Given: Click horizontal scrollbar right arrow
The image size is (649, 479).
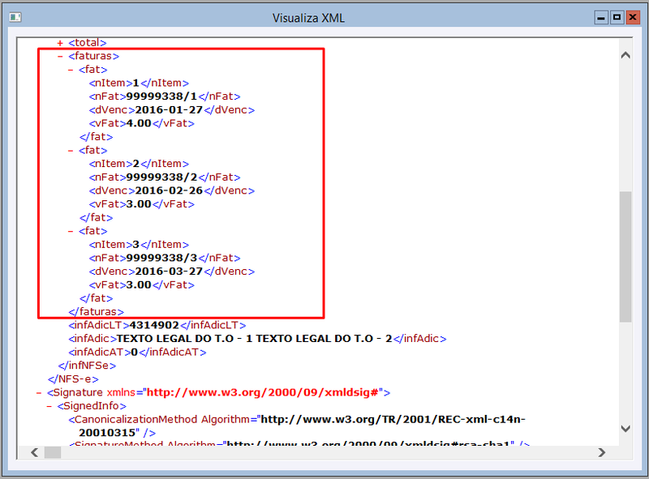Looking at the screenshot, I should coord(602,452).
